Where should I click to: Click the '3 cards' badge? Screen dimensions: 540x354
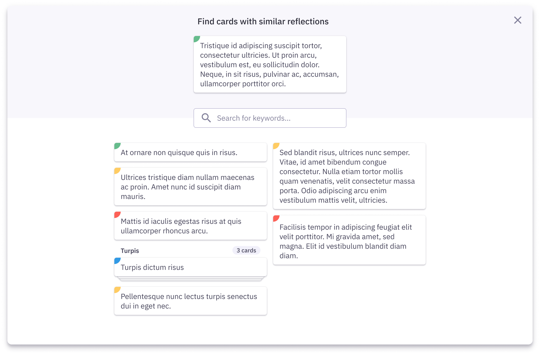coord(246,250)
